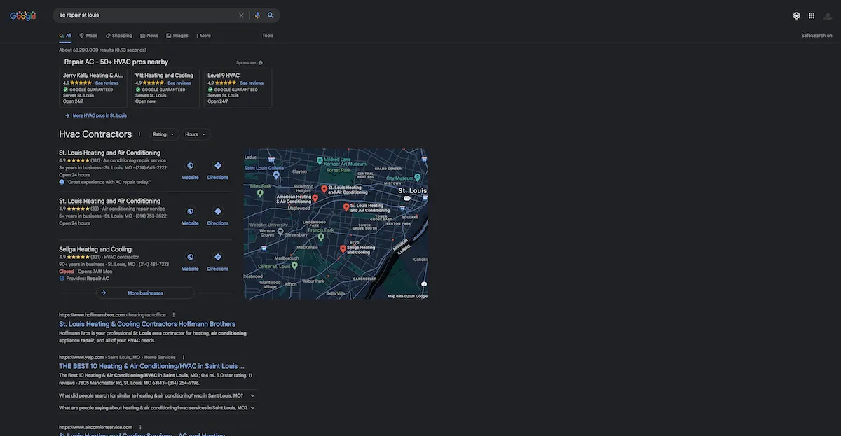Screen dimensions: 841x436
Task: Click the 'About 63,200,000 results' count text
Action: [x=102, y=50]
